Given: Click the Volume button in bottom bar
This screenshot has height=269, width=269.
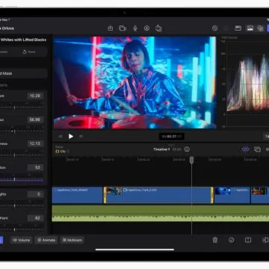Looking at the screenshot, I should [22, 240].
